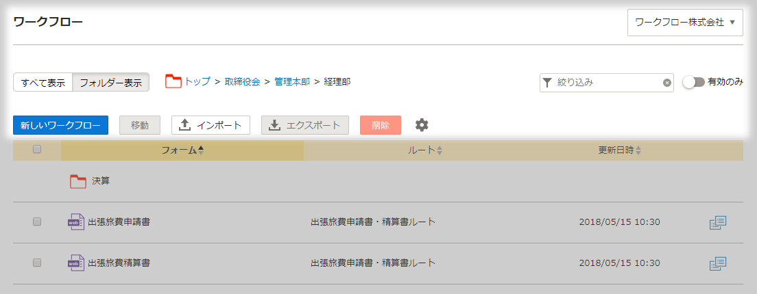Image resolution: width=757 pixels, height=294 pixels.
Task: Go to 管理本部 breadcrumb link
Action: click(x=292, y=82)
